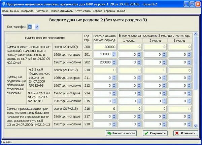Minimize the program window
Viewport: 202px width, 145px height.
[x=186, y=4]
